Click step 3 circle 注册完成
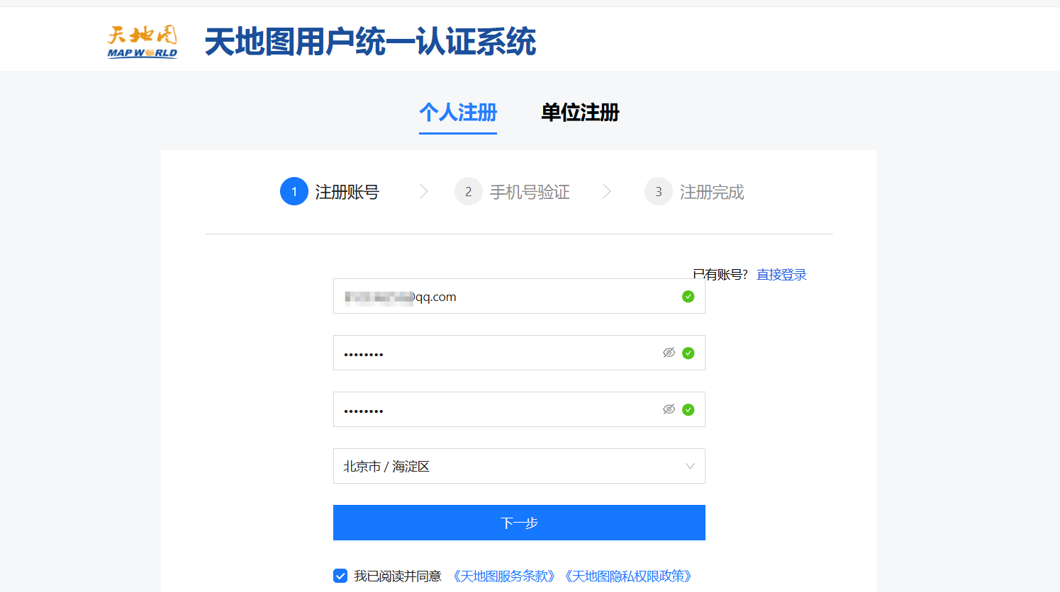1060x592 pixels. tap(659, 191)
